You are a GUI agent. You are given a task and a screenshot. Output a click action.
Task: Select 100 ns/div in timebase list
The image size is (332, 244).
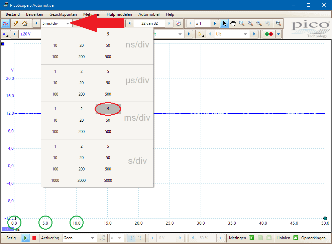coord(55,57)
